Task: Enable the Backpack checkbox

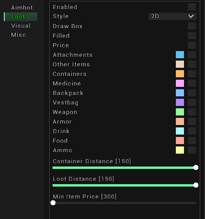Action: [192, 93]
